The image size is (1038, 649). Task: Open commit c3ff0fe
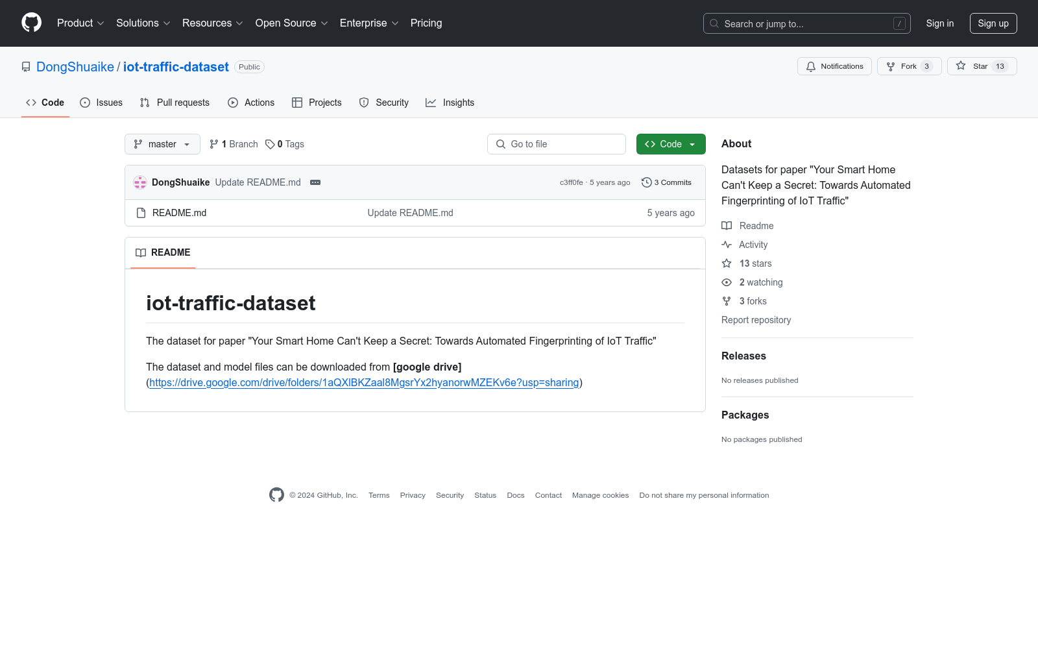[x=572, y=183]
